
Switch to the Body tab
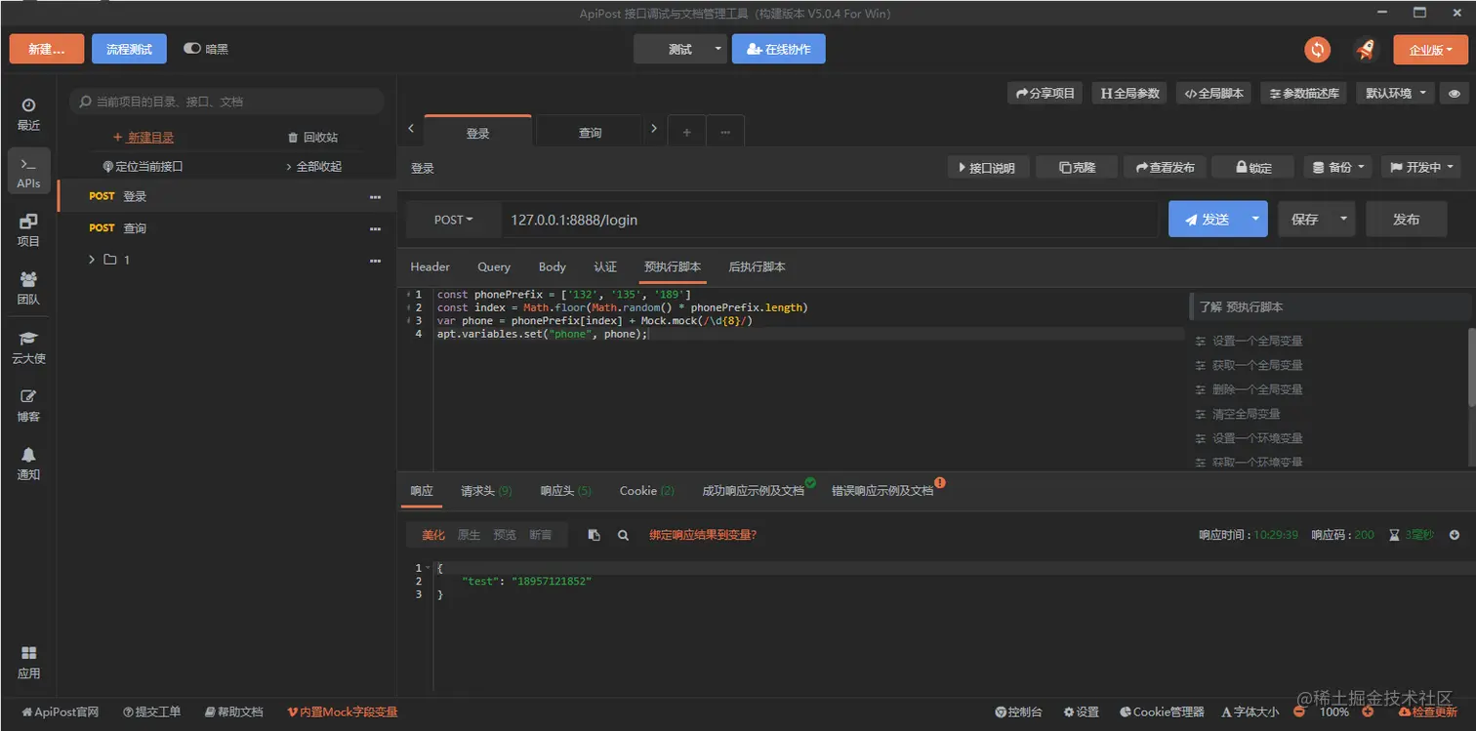tap(553, 267)
